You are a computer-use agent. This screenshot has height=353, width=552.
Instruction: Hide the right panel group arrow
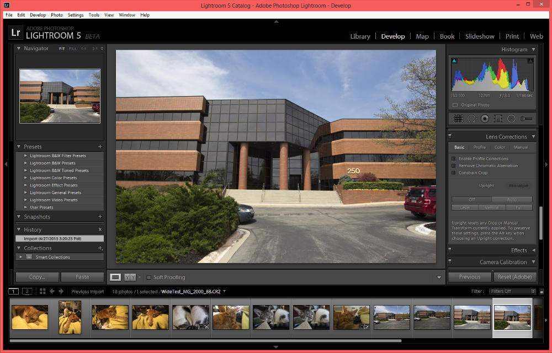[546, 164]
